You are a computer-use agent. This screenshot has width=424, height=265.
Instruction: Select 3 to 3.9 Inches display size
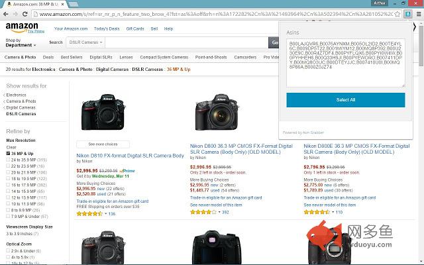22,233
